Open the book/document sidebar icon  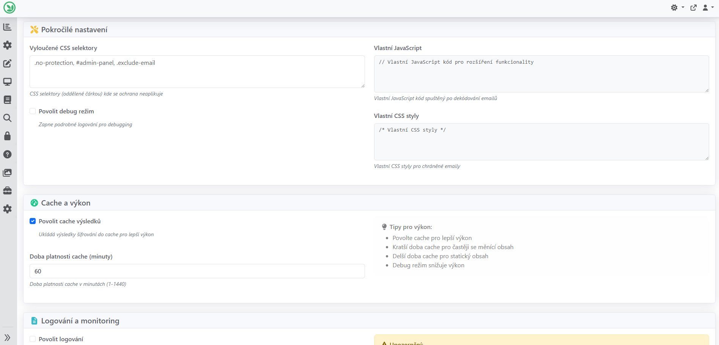7,100
